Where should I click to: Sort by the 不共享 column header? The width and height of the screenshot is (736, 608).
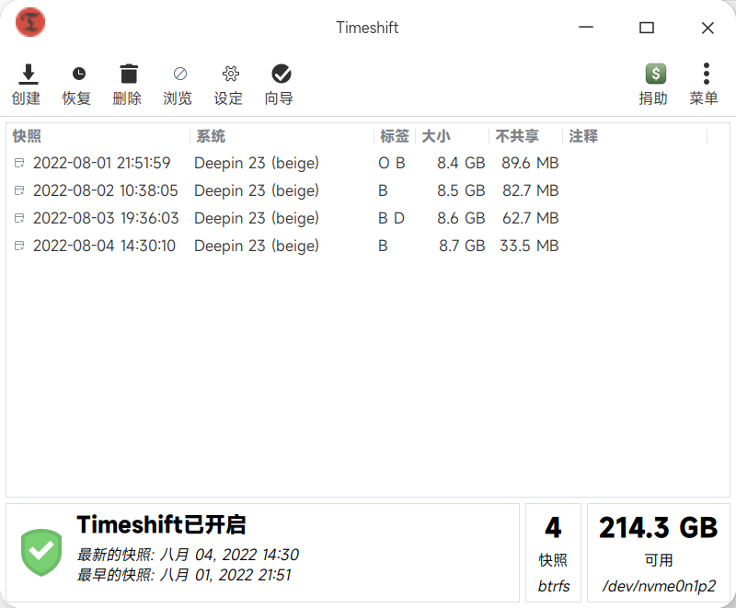[x=517, y=136]
